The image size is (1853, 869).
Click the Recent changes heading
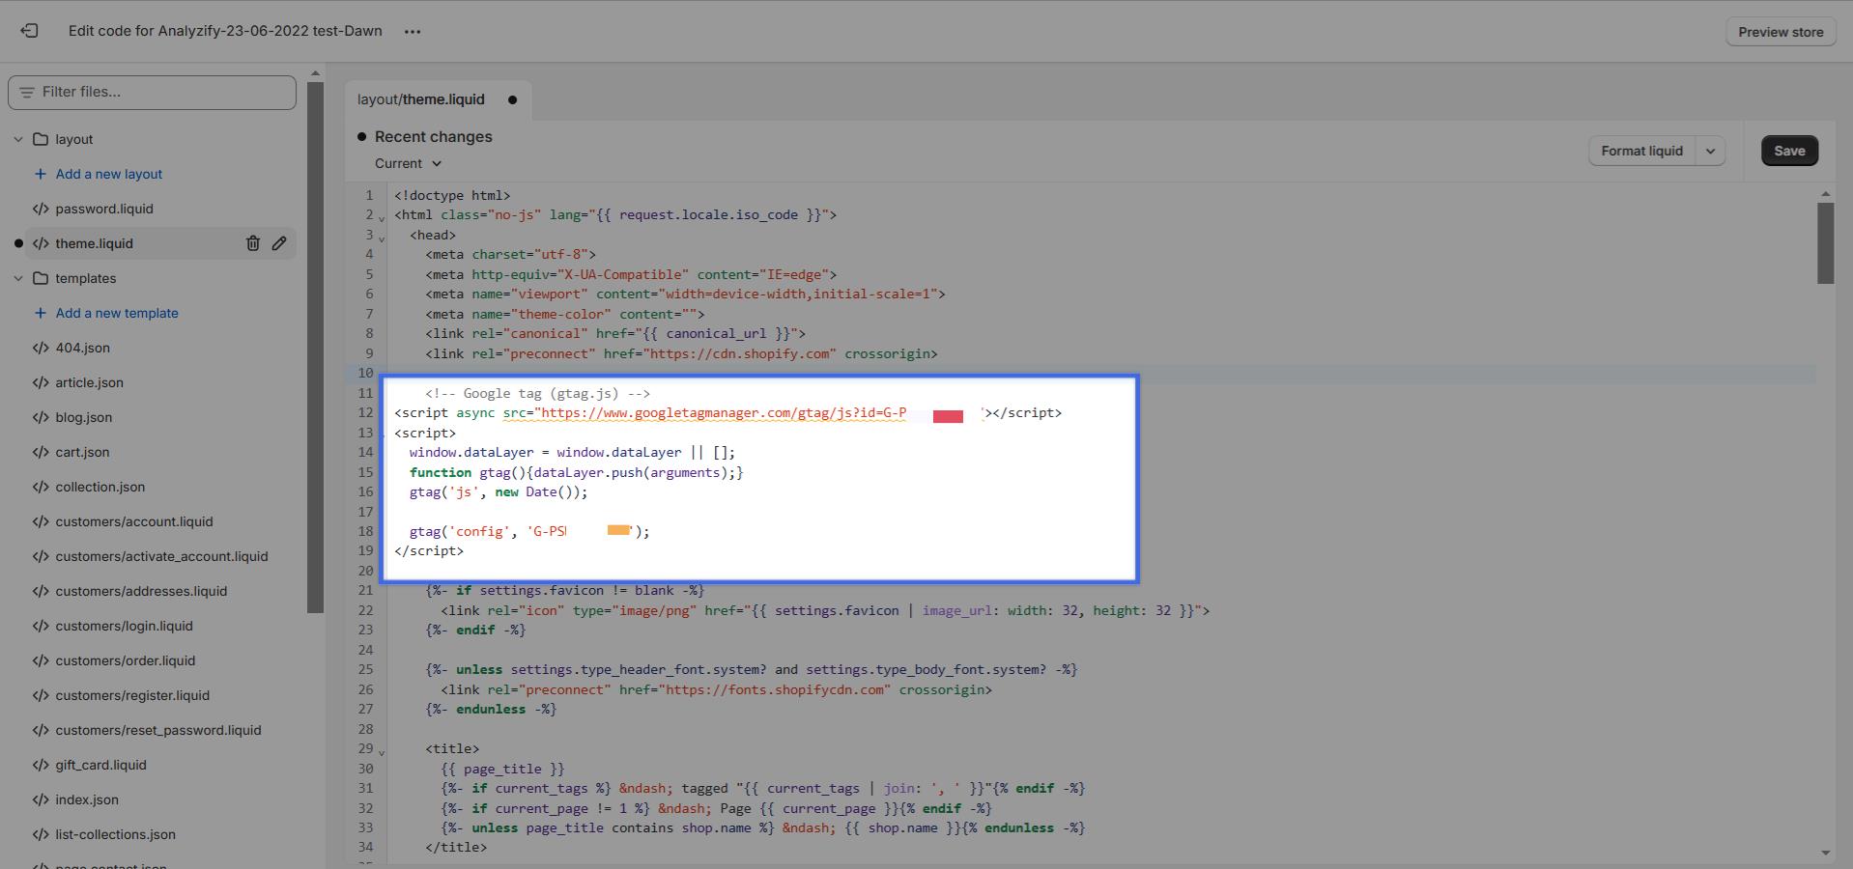[434, 137]
